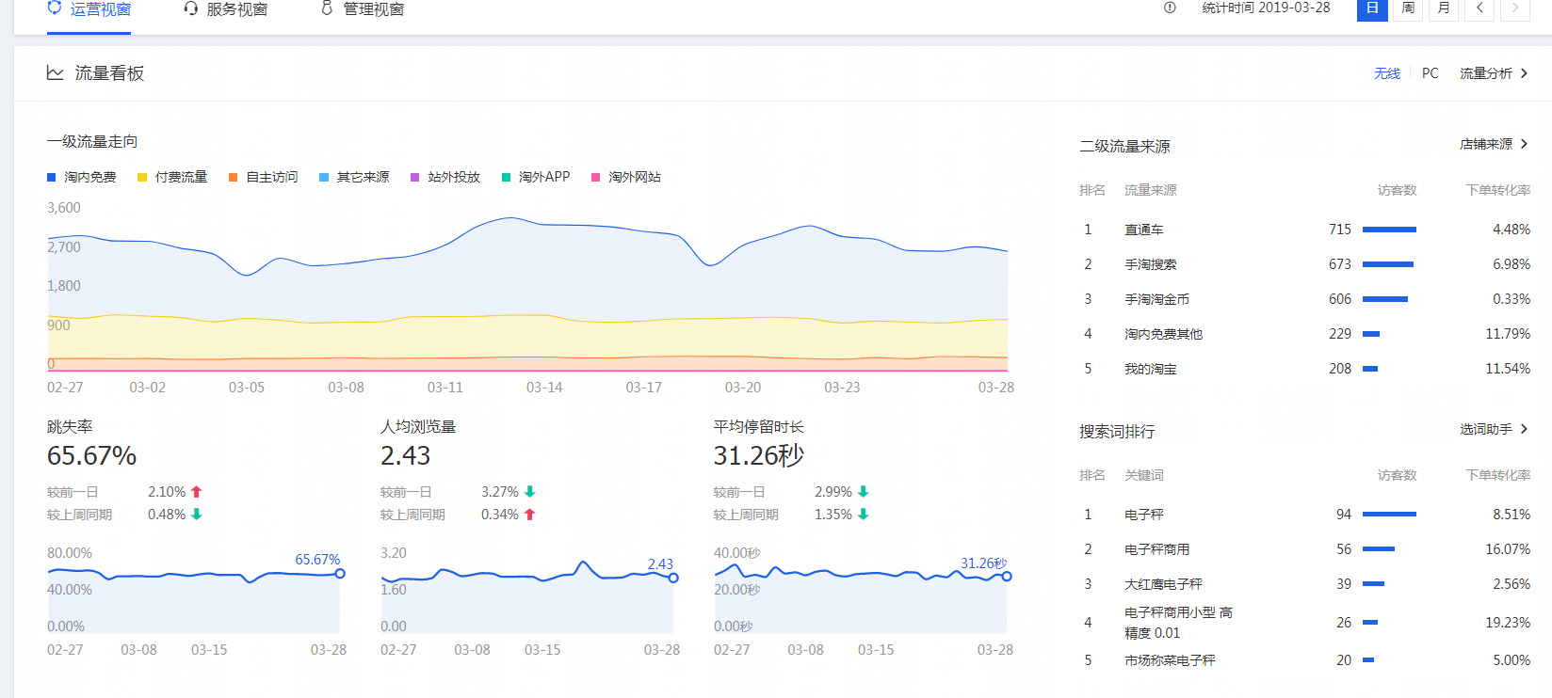The height and width of the screenshot is (698, 1552).
Task: Click the 65.67% endpoint on 跳失率 chart
Action: point(340,574)
